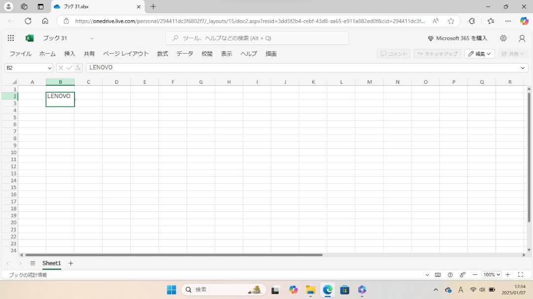The image size is (533, 299).
Task: Enter full screen via status bar icon
Action: pyautogui.click(x=521, y=274)
